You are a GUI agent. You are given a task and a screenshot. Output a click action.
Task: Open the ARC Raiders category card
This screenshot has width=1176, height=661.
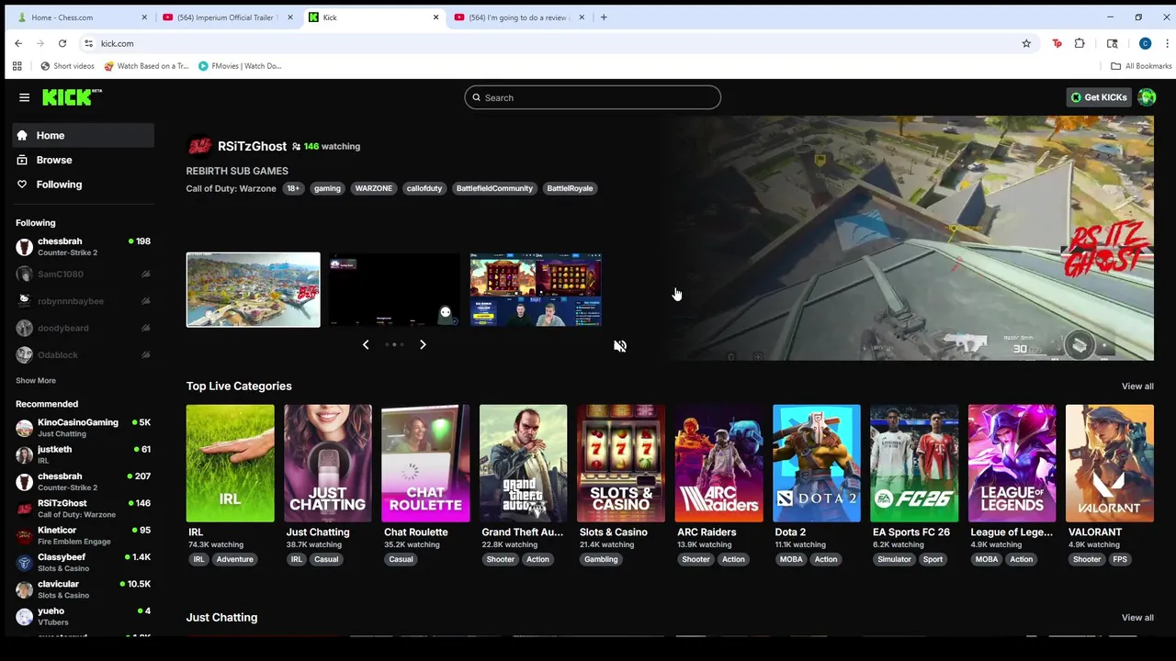pos(718,464)
